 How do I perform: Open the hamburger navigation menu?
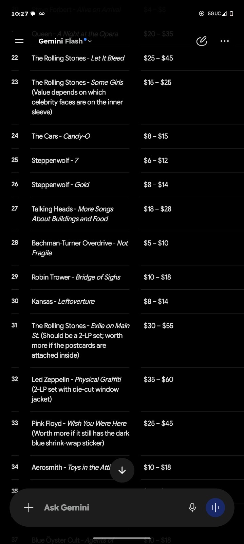pos(19,41)
